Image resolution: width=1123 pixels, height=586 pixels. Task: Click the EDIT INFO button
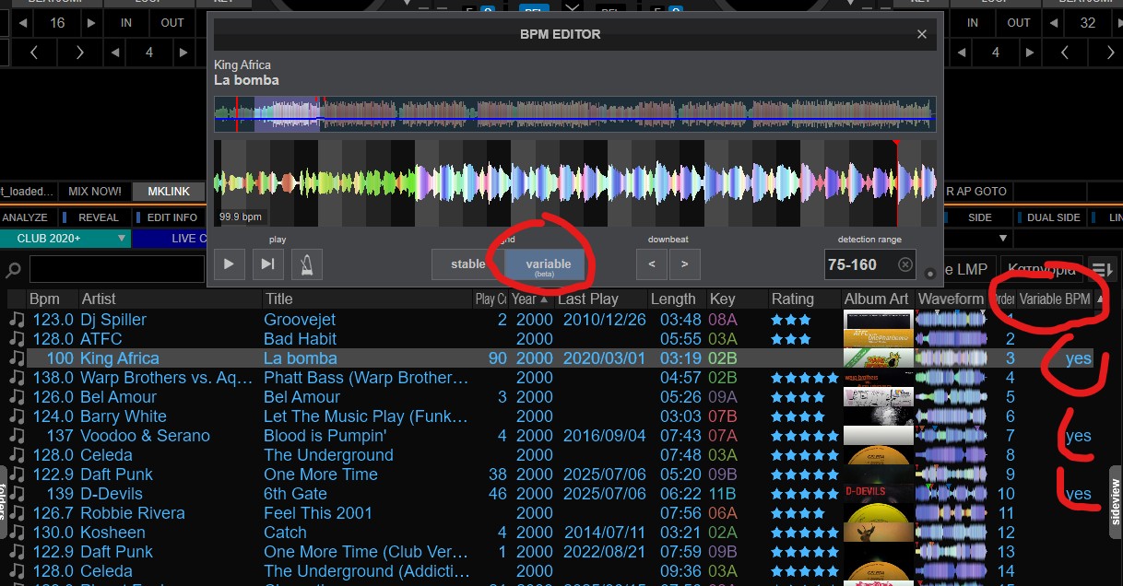click(x=171, y=217)
